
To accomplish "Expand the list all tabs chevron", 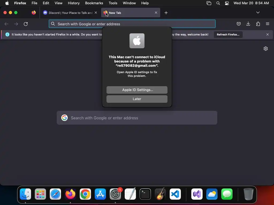I will click(x=258, y=13).
